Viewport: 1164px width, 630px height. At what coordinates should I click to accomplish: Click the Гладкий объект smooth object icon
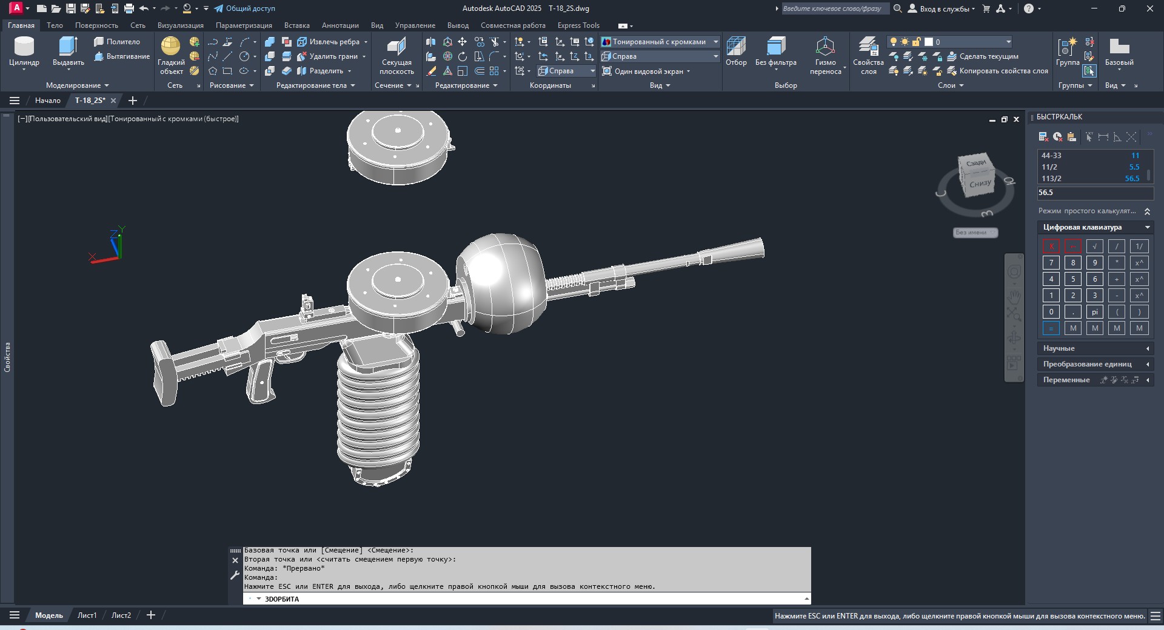coord(171,55)
